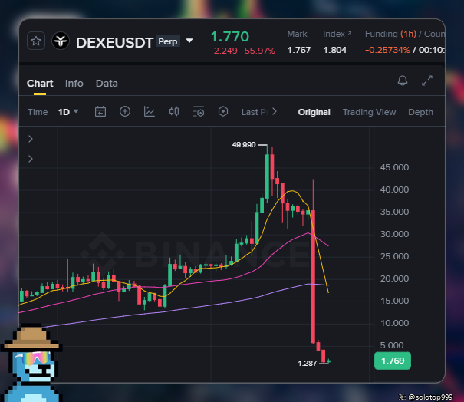This screenshot has height=402, width=464.
Task: Expand the chart to fullscreen
Action: pyautogui.click(x=427, y=81)
